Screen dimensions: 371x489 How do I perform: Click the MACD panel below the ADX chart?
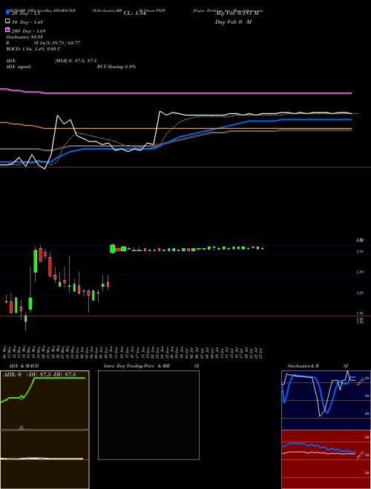click(45, 459)
